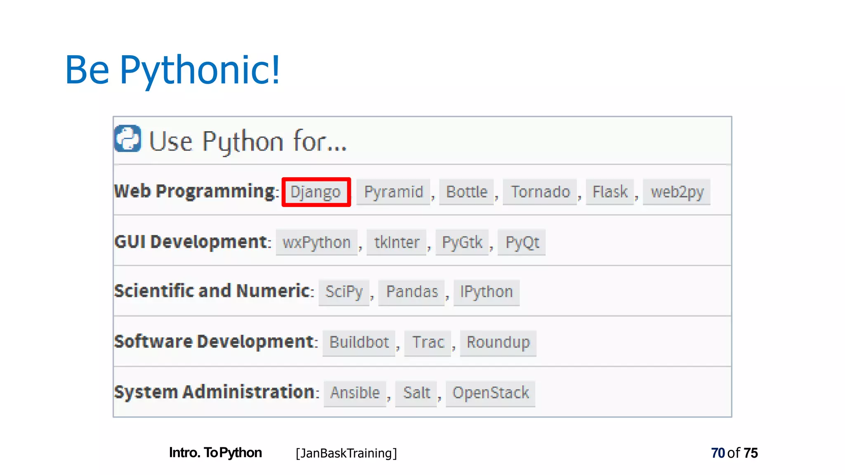
Task: Open the Roundup link
Action: coord(498,343)
